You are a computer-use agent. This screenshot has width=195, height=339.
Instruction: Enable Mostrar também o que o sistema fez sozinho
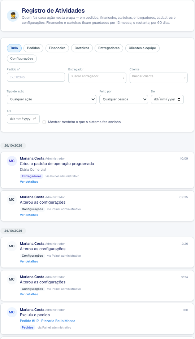[44, 122]
